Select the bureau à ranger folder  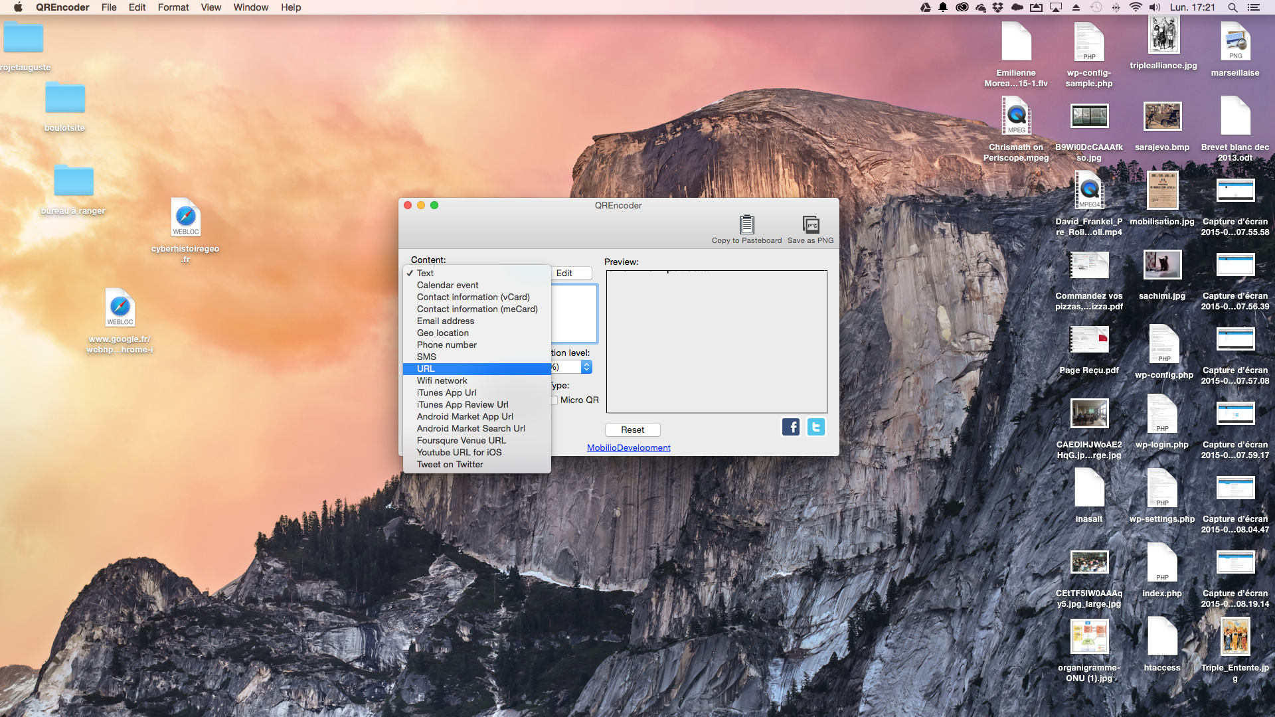[x=73, y=181]
